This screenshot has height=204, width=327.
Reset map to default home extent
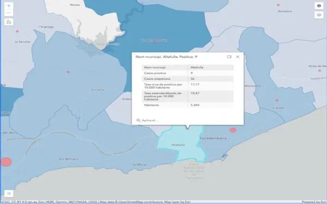9,22
